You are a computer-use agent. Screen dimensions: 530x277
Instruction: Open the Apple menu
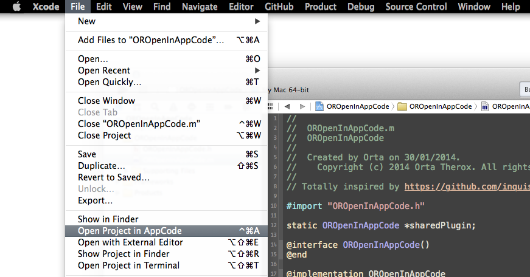(16, 7)
